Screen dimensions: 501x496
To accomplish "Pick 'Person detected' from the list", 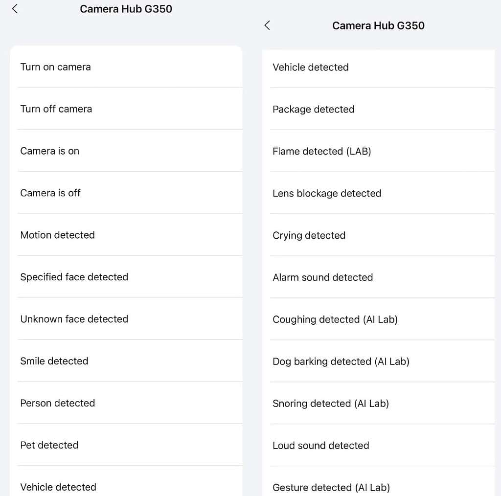I will tap(58, 403).
